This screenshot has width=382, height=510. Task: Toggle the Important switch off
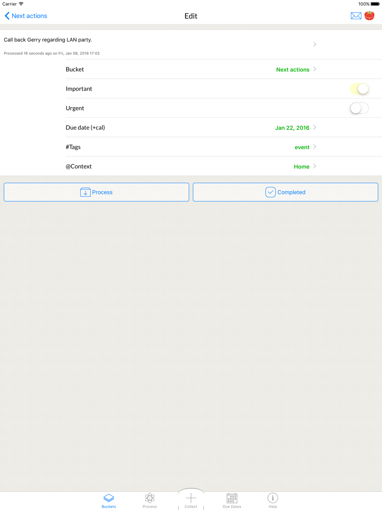pyautogui.click(x=359, y=89)
